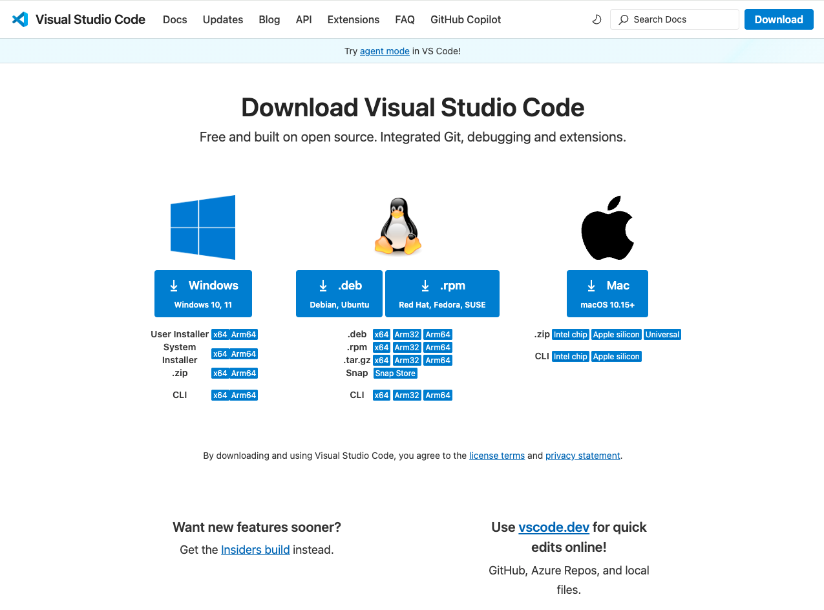Select x64 for Windows CLI
The height and width of the screenshot is (610, 824).
(x=220, y=395)
